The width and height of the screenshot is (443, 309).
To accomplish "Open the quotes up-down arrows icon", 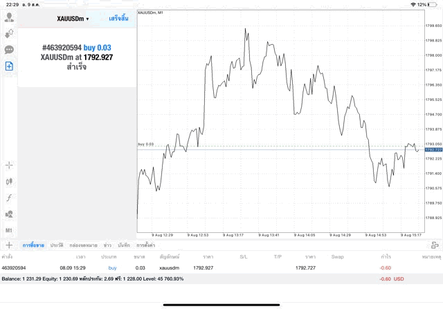I will point(9,33).
